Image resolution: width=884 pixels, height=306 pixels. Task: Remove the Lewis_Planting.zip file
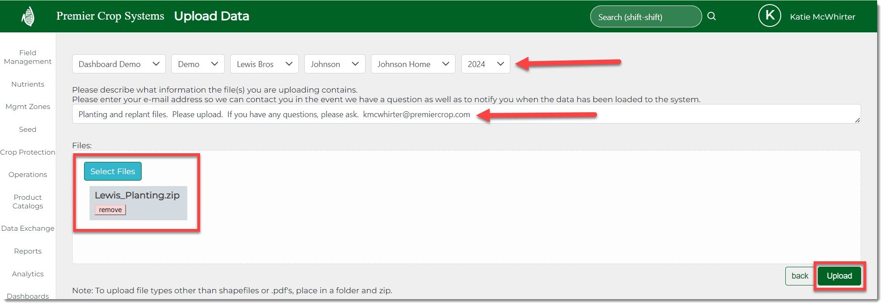110,210
